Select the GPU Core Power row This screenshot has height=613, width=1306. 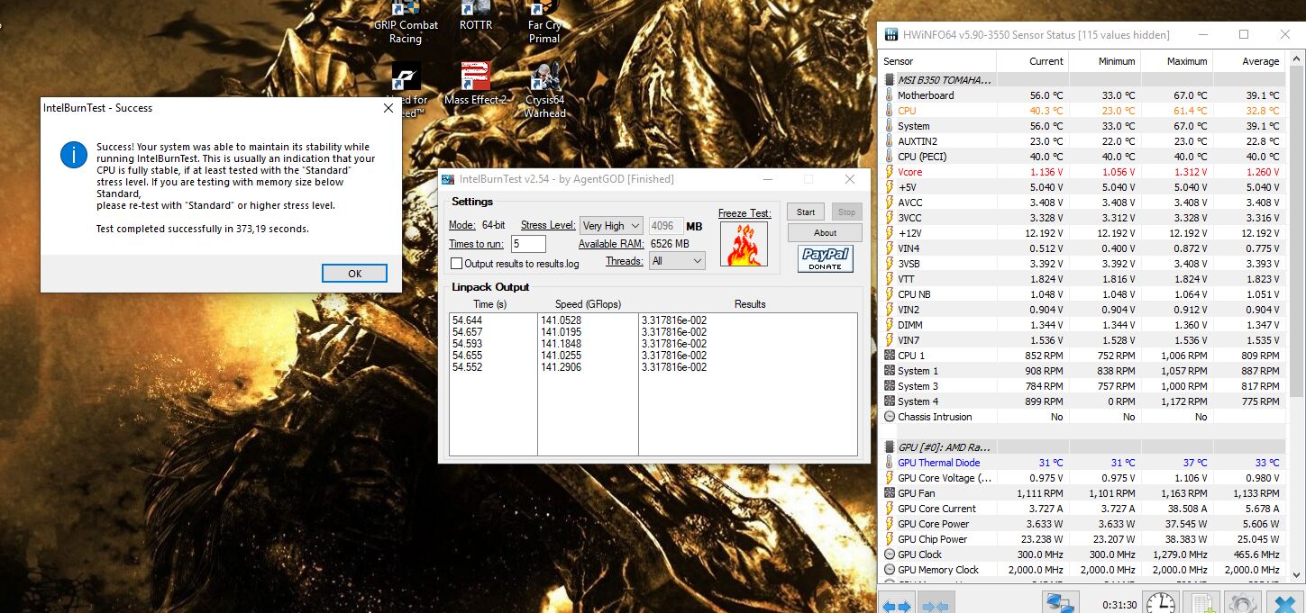click(1085, 524)
